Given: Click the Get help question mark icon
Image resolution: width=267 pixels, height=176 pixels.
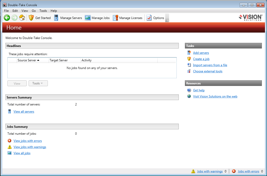Looking at the screenshot, I should [189, 90].
